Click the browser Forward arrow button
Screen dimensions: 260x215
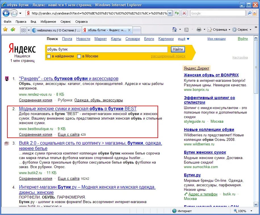(x=14, y=13)
